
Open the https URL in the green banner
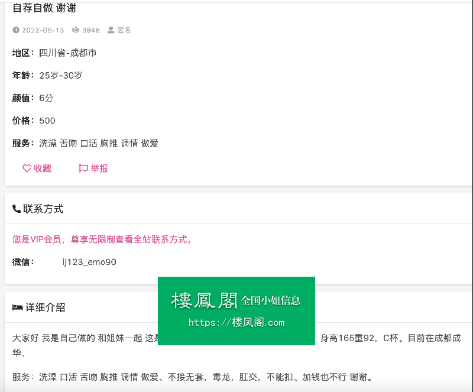(237, 323)
